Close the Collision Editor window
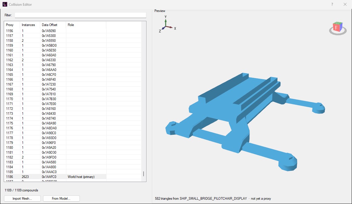The height and width of the screenshot is (204, 352). 345,4
